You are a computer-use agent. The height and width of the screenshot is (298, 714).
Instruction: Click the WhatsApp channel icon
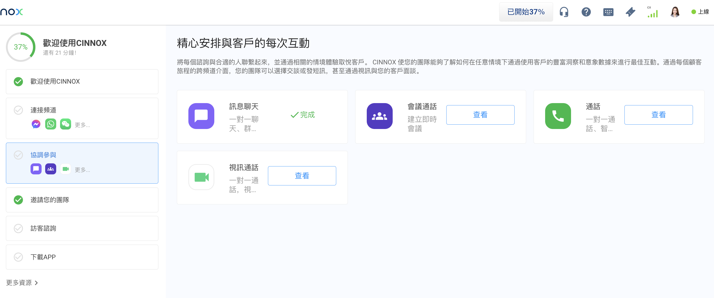coord(51,124)
